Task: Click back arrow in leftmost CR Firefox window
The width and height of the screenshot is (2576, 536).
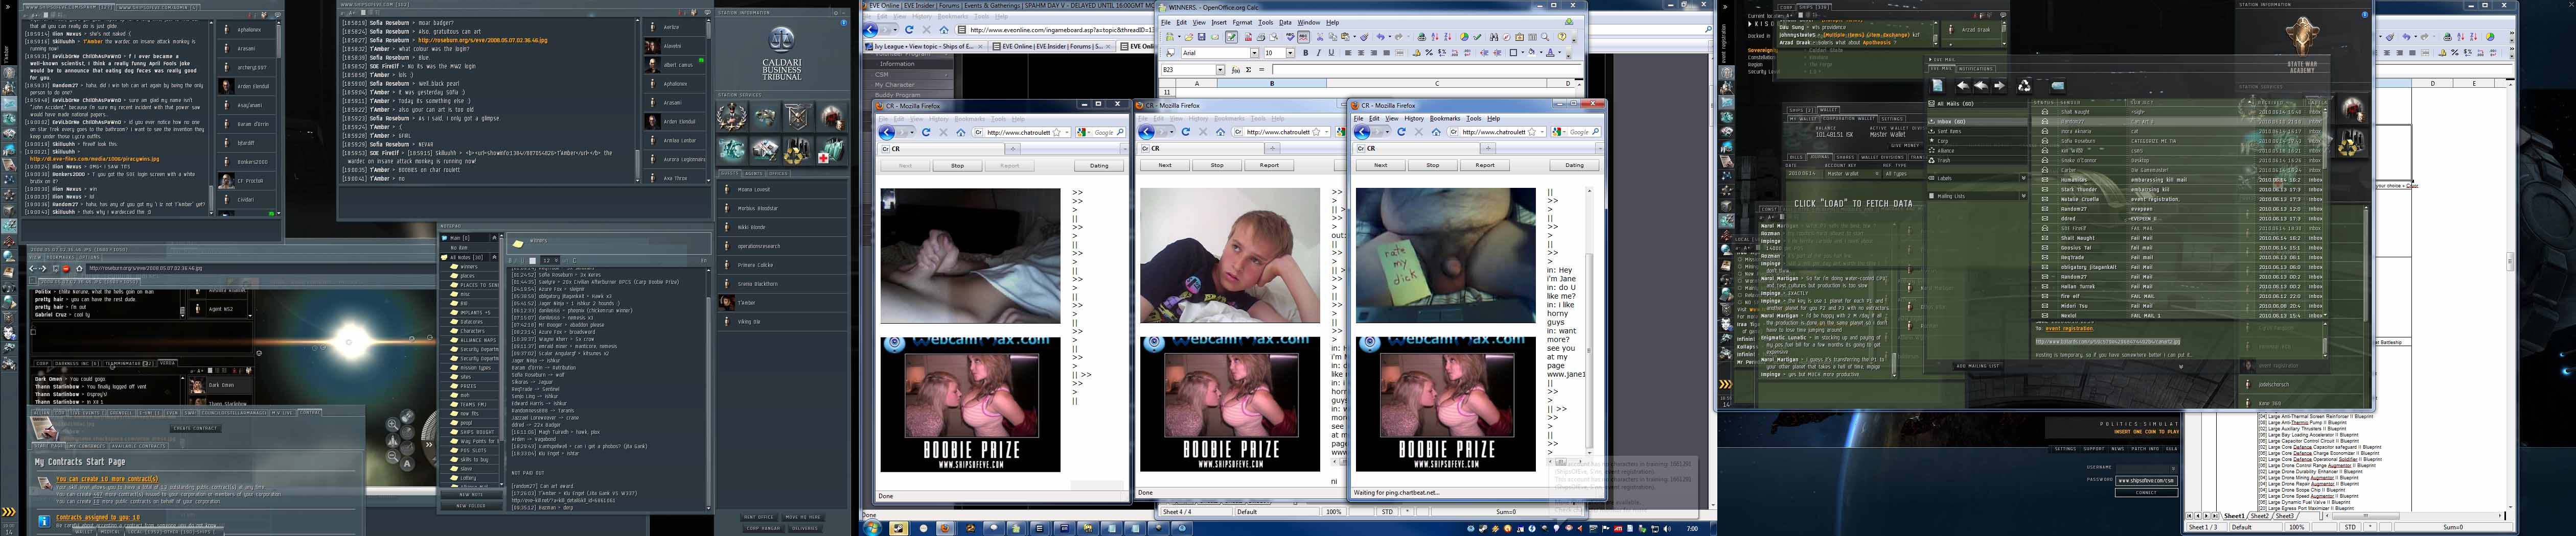Action: point(887,132)
